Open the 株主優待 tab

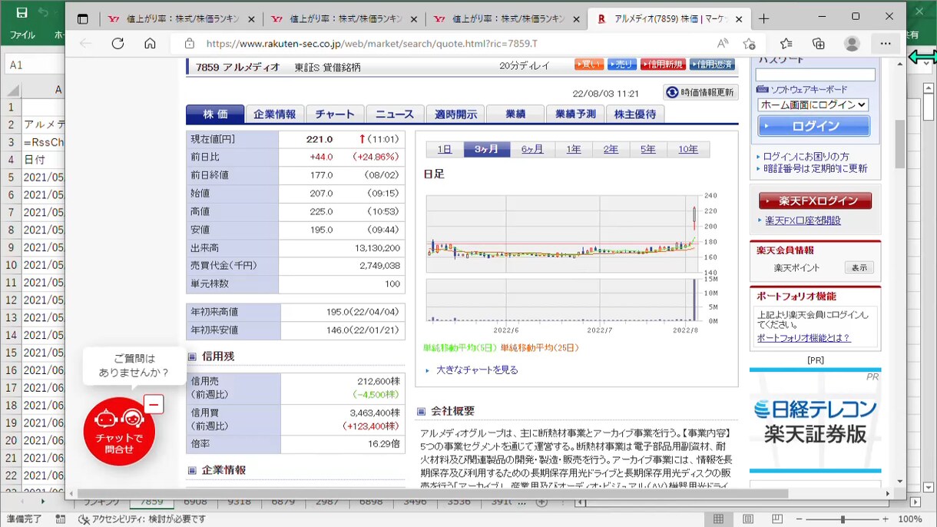pos(635,114)
